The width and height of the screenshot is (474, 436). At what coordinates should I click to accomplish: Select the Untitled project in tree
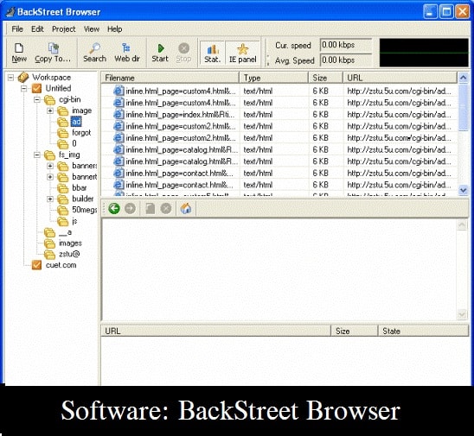[x=58, y=88]
